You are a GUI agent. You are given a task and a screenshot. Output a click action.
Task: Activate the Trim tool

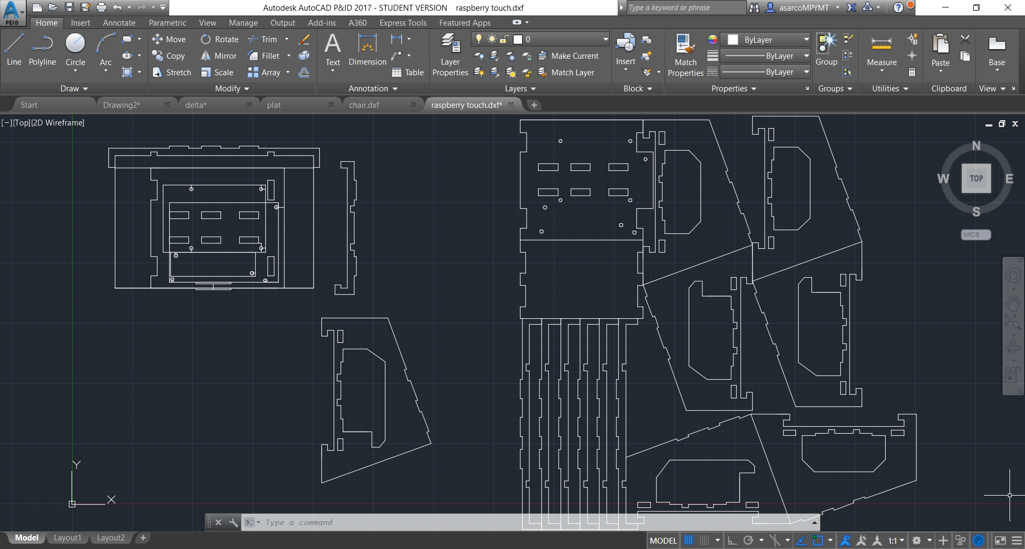point(263,39)
